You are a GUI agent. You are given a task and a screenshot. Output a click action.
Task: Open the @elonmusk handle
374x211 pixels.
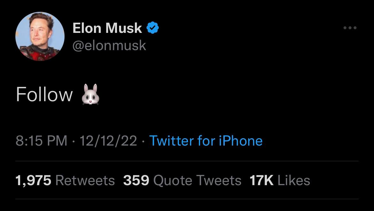click(109, 45)
